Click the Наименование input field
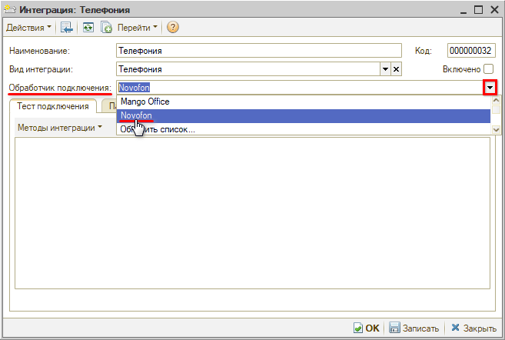 pyautogui.click(x=259, y=51)
